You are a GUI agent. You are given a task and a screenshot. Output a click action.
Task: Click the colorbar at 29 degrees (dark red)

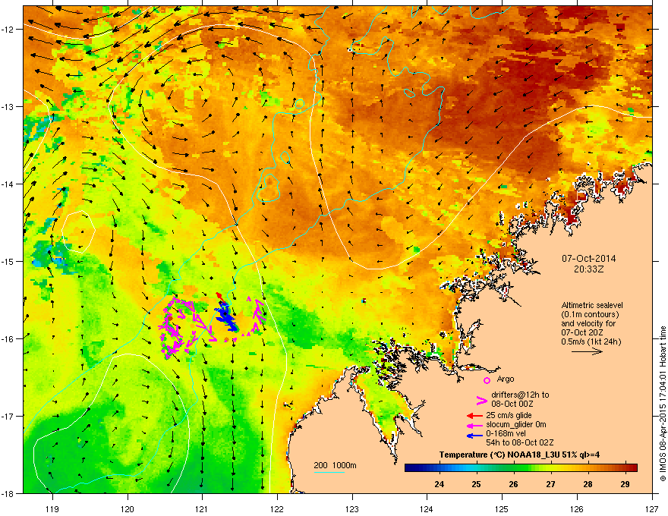[625, 468]
